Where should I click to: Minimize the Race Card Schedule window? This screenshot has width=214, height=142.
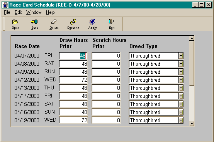click(195, 5)
